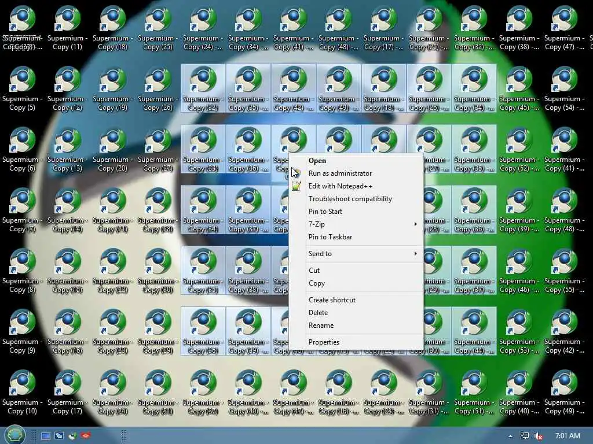
Task: Select the Supermium - Copy (52) shortcut
Action: (x=519, y=150)
